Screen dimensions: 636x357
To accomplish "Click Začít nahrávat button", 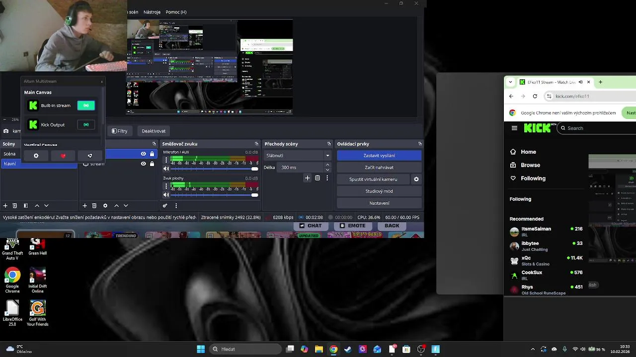I will [x=379, y=168].
